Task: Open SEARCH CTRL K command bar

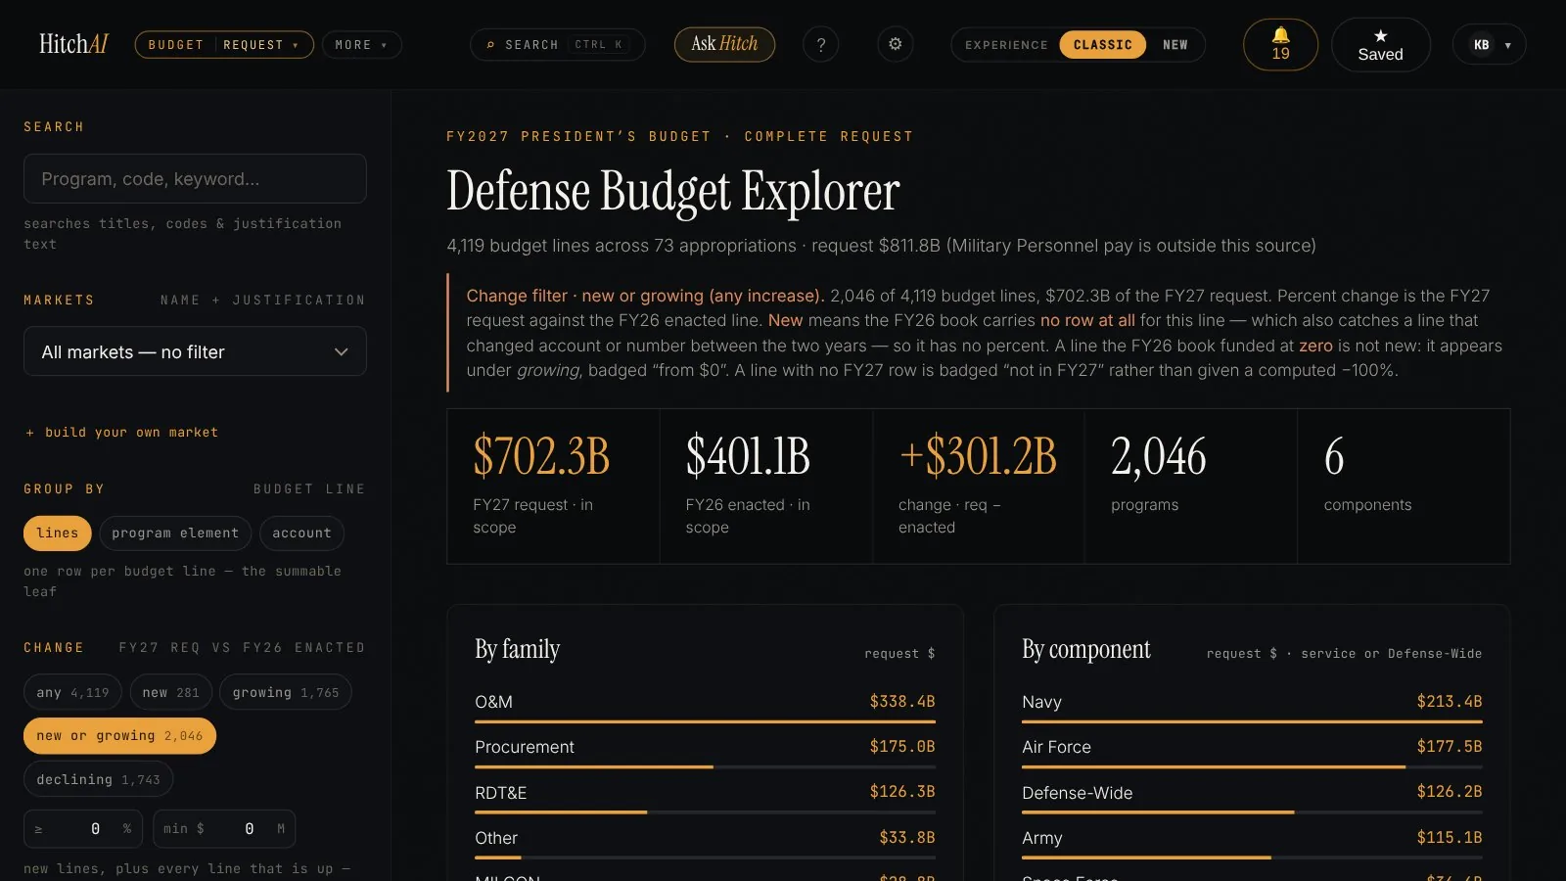Action: (557, 44)
